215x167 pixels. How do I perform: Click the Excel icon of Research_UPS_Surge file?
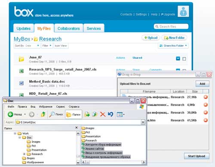tap(21, 71)
